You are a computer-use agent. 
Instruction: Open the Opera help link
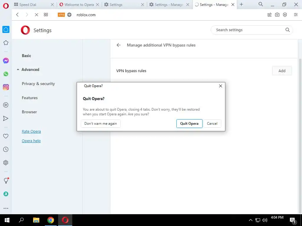point(31,141)
